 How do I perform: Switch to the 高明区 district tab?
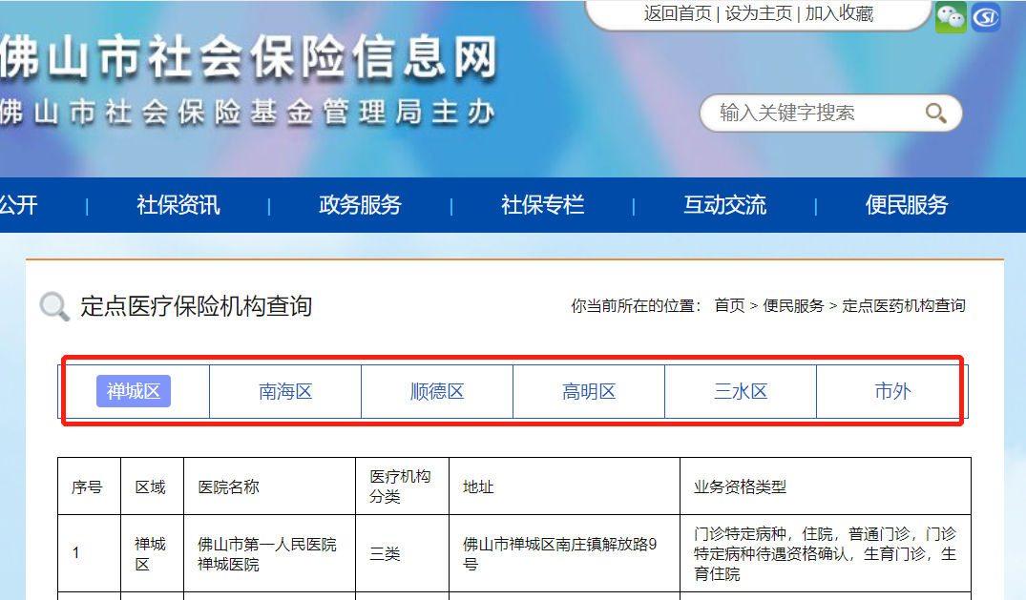pos(589,391)
